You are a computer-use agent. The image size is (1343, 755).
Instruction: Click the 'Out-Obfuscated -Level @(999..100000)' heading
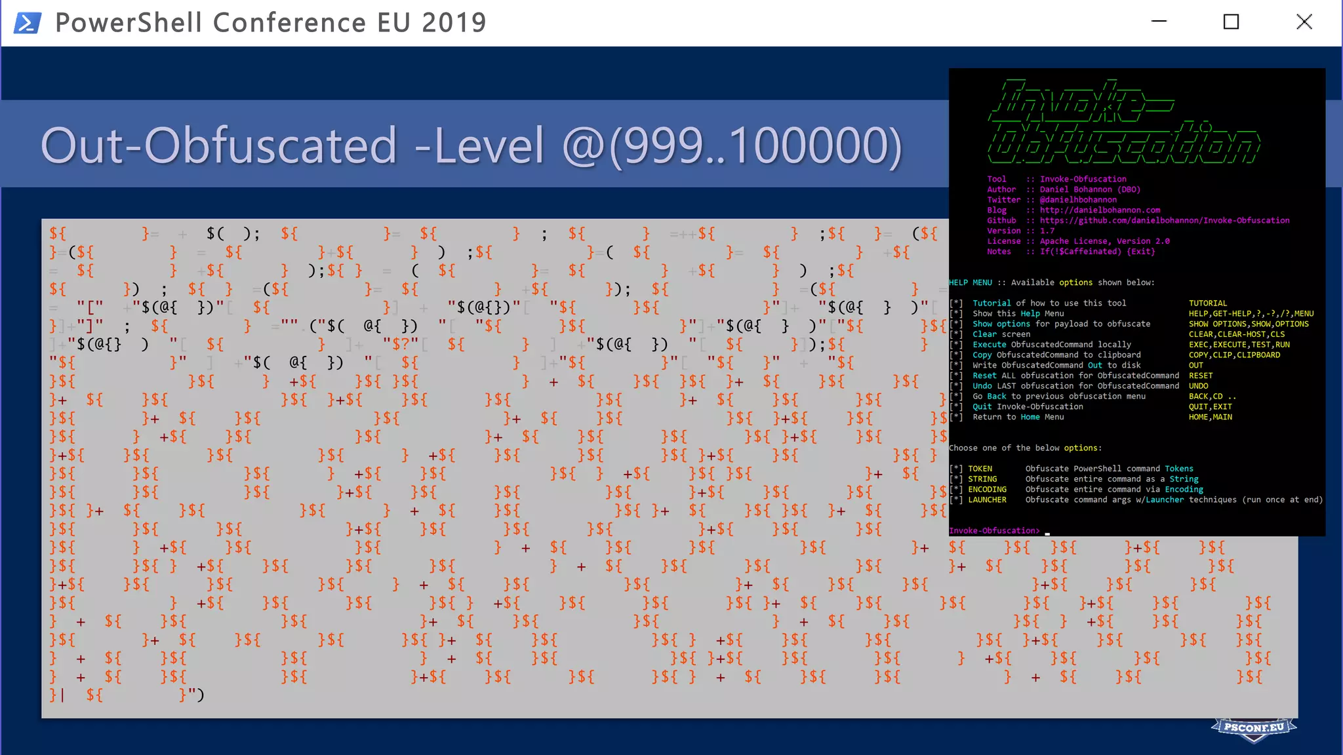tap(471, 145)
